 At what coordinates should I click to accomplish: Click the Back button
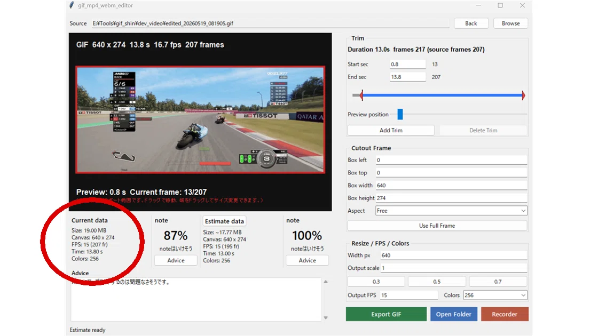click(x=470, y=23)
